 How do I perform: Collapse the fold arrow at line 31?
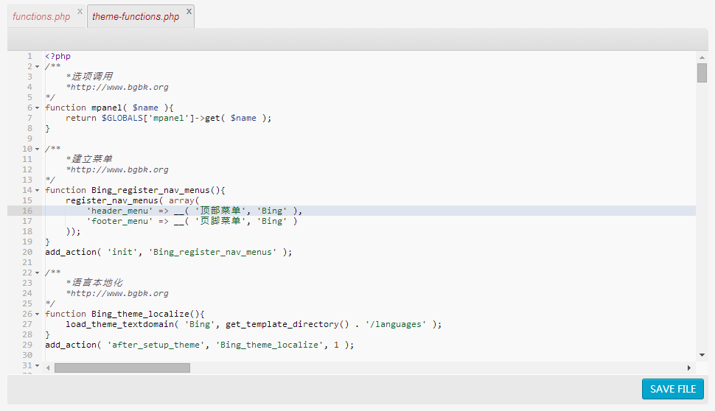(x=38, y=366)
